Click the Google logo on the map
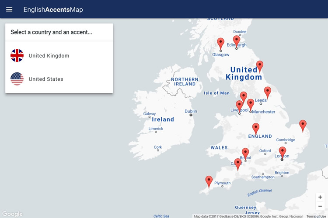The width and height of the screenshot is (328, 218). 12,214
